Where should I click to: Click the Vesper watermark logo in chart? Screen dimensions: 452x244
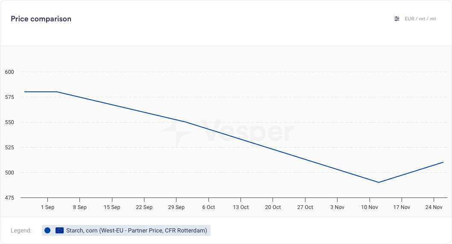tap(226, 131)
